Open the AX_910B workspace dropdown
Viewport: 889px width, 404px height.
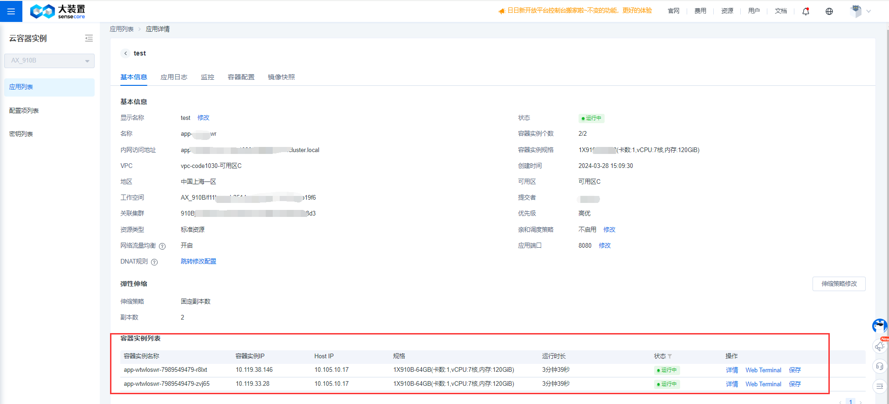click(x=49, y=61)
